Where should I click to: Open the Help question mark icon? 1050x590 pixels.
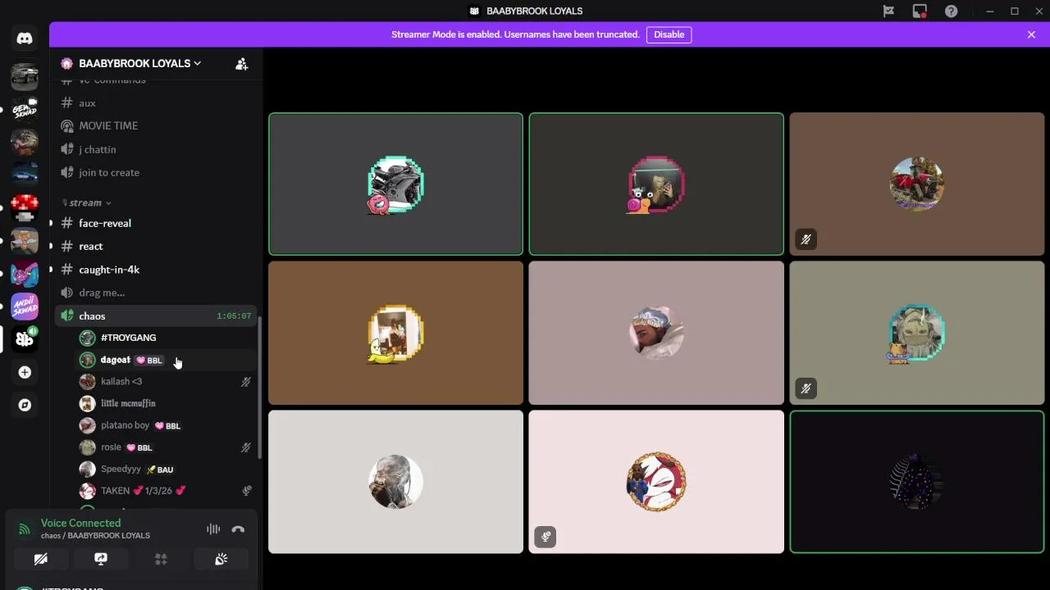(x=951, y=11)
